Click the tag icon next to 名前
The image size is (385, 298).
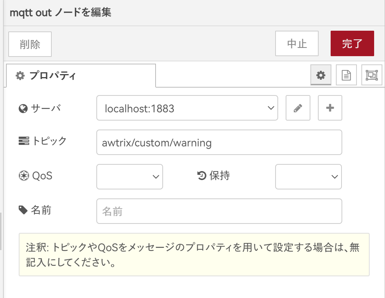click(x=22, y=211)
